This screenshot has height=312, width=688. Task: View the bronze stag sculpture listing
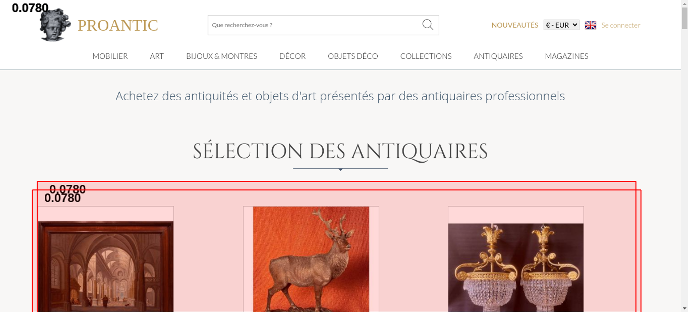pos(311,259)
